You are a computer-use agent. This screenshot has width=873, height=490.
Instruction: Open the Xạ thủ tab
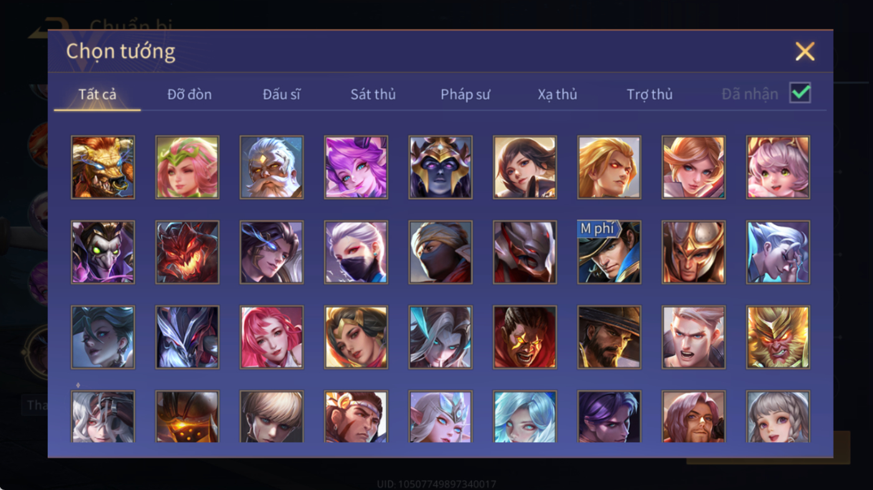(x=557, y=95)
